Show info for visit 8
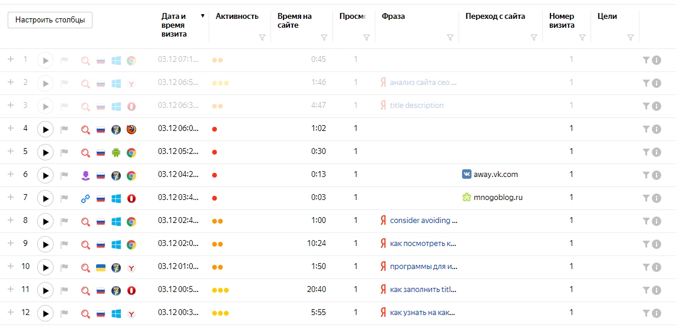 pos(657,221)
